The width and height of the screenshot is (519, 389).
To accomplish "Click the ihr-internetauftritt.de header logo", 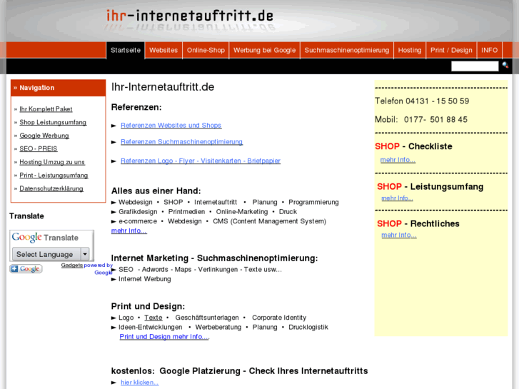I will [x=190, y=16].
